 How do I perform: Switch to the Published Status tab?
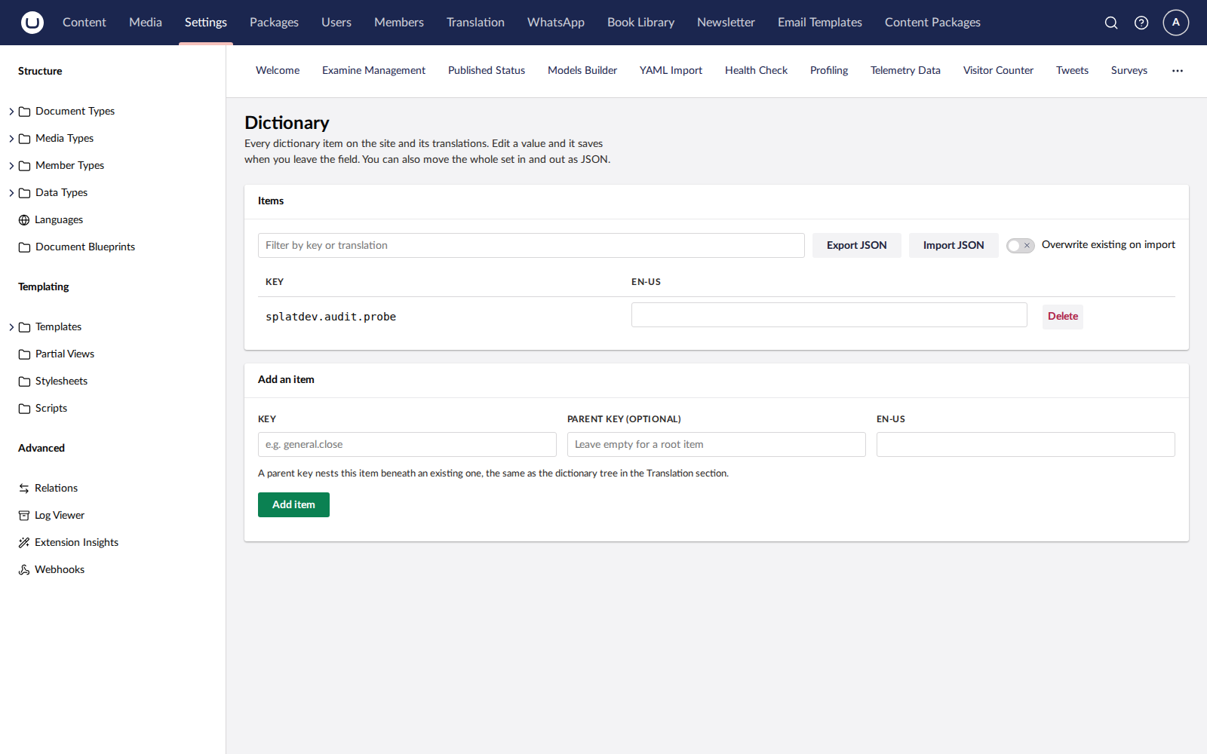[487, 71]
